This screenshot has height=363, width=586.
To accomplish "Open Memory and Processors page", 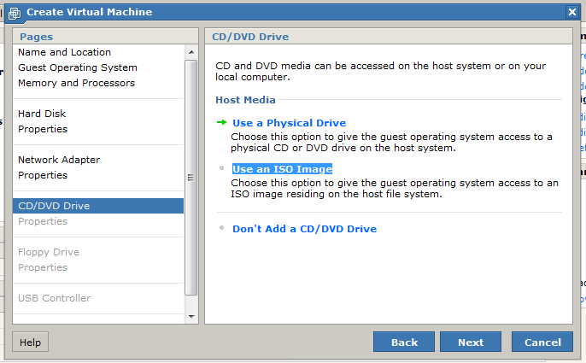I will pos(76,83).
